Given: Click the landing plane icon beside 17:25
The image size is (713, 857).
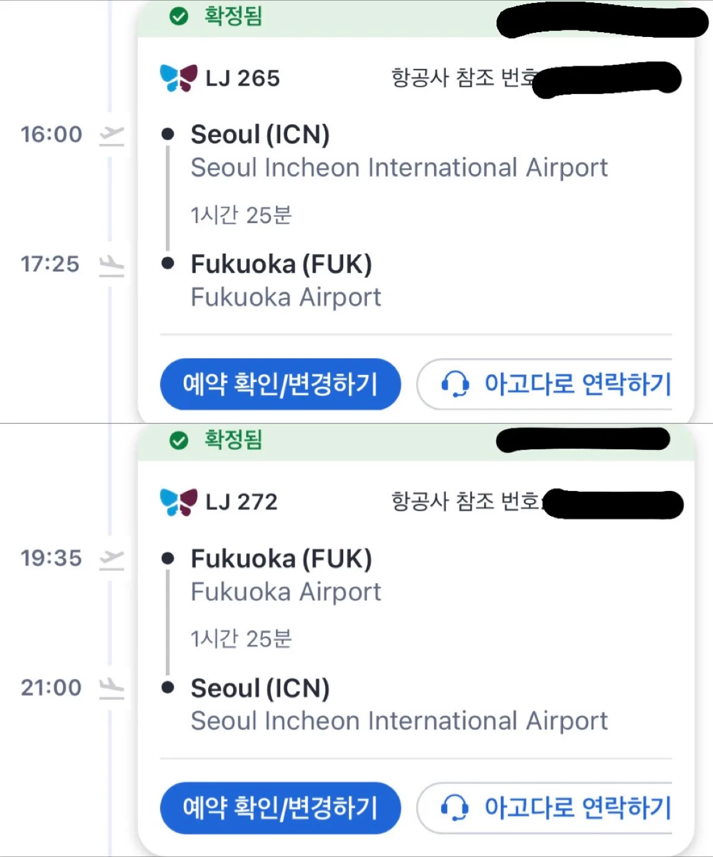Looking at the screenshot, I should coord(112,265).
